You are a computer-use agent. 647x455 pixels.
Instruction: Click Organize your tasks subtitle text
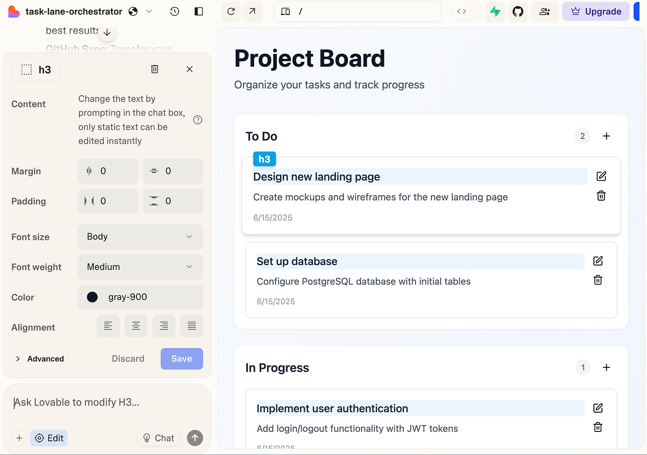(329, 85)
